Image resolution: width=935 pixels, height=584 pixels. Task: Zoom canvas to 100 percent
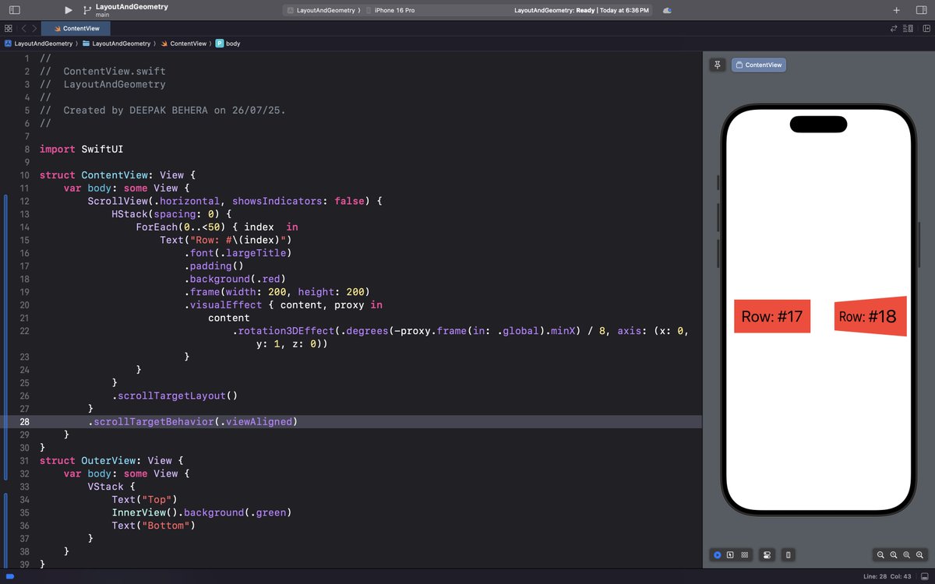point(894,555)
